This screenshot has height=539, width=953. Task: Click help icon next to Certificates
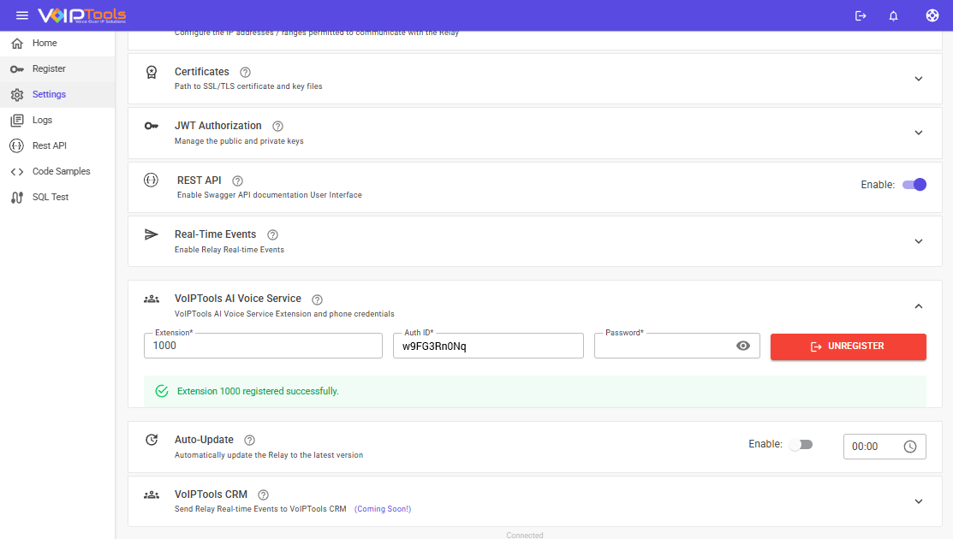(x=246, y=72)
